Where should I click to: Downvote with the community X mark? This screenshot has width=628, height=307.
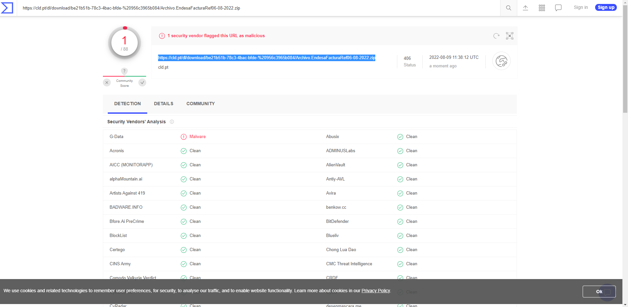point(106,82)
